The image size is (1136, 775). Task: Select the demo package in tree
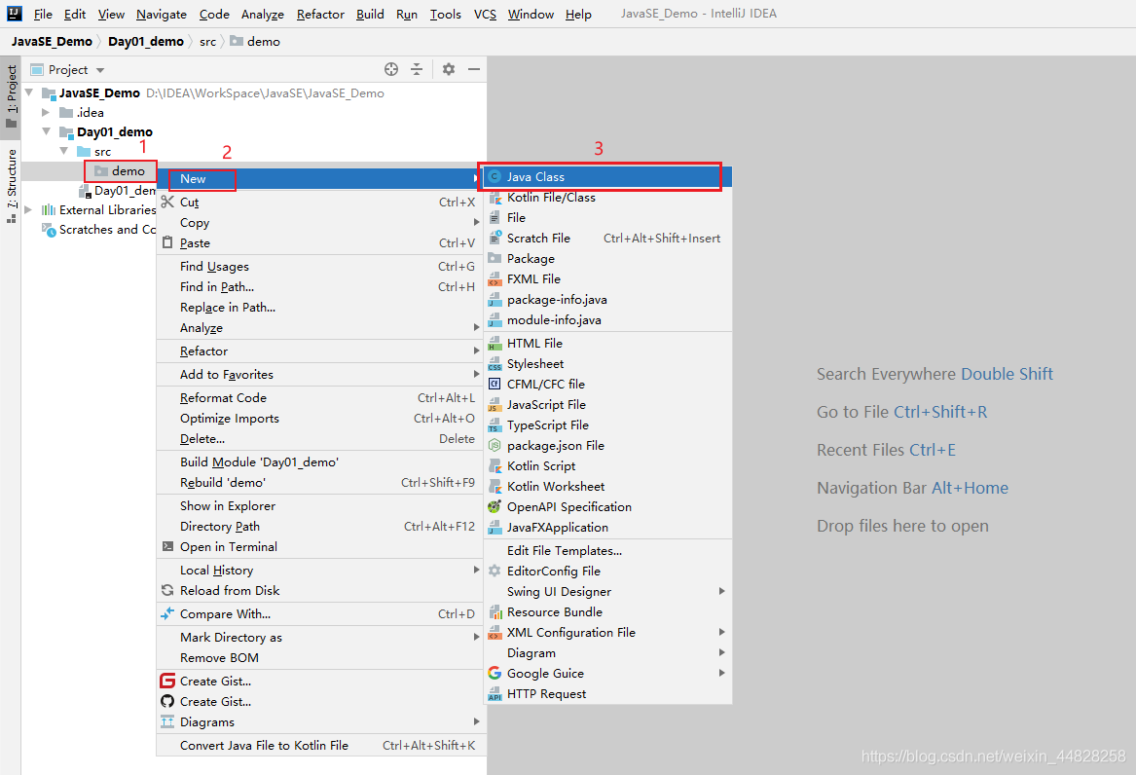tap(121, 171)
